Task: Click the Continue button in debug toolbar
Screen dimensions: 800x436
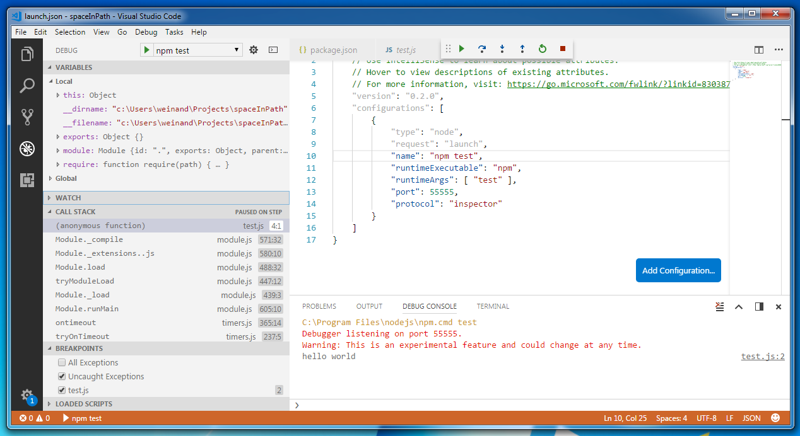Action: (x=461, y=48)
